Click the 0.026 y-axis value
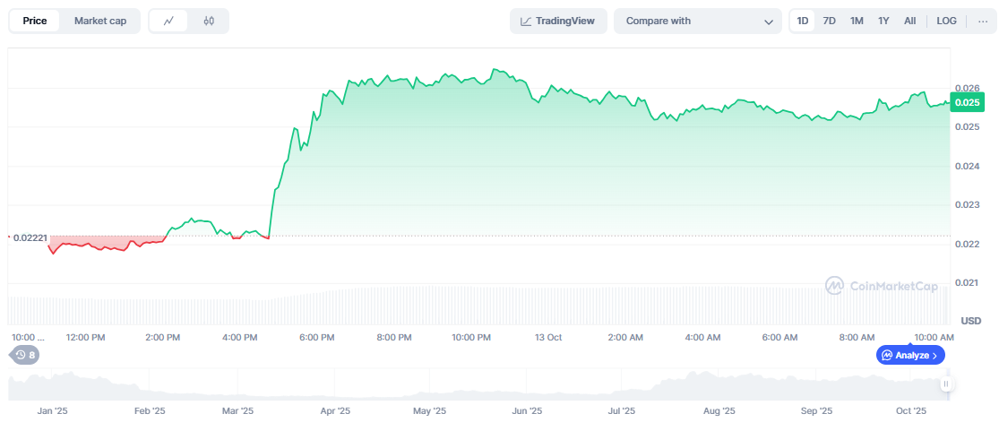 click(967, 88)
